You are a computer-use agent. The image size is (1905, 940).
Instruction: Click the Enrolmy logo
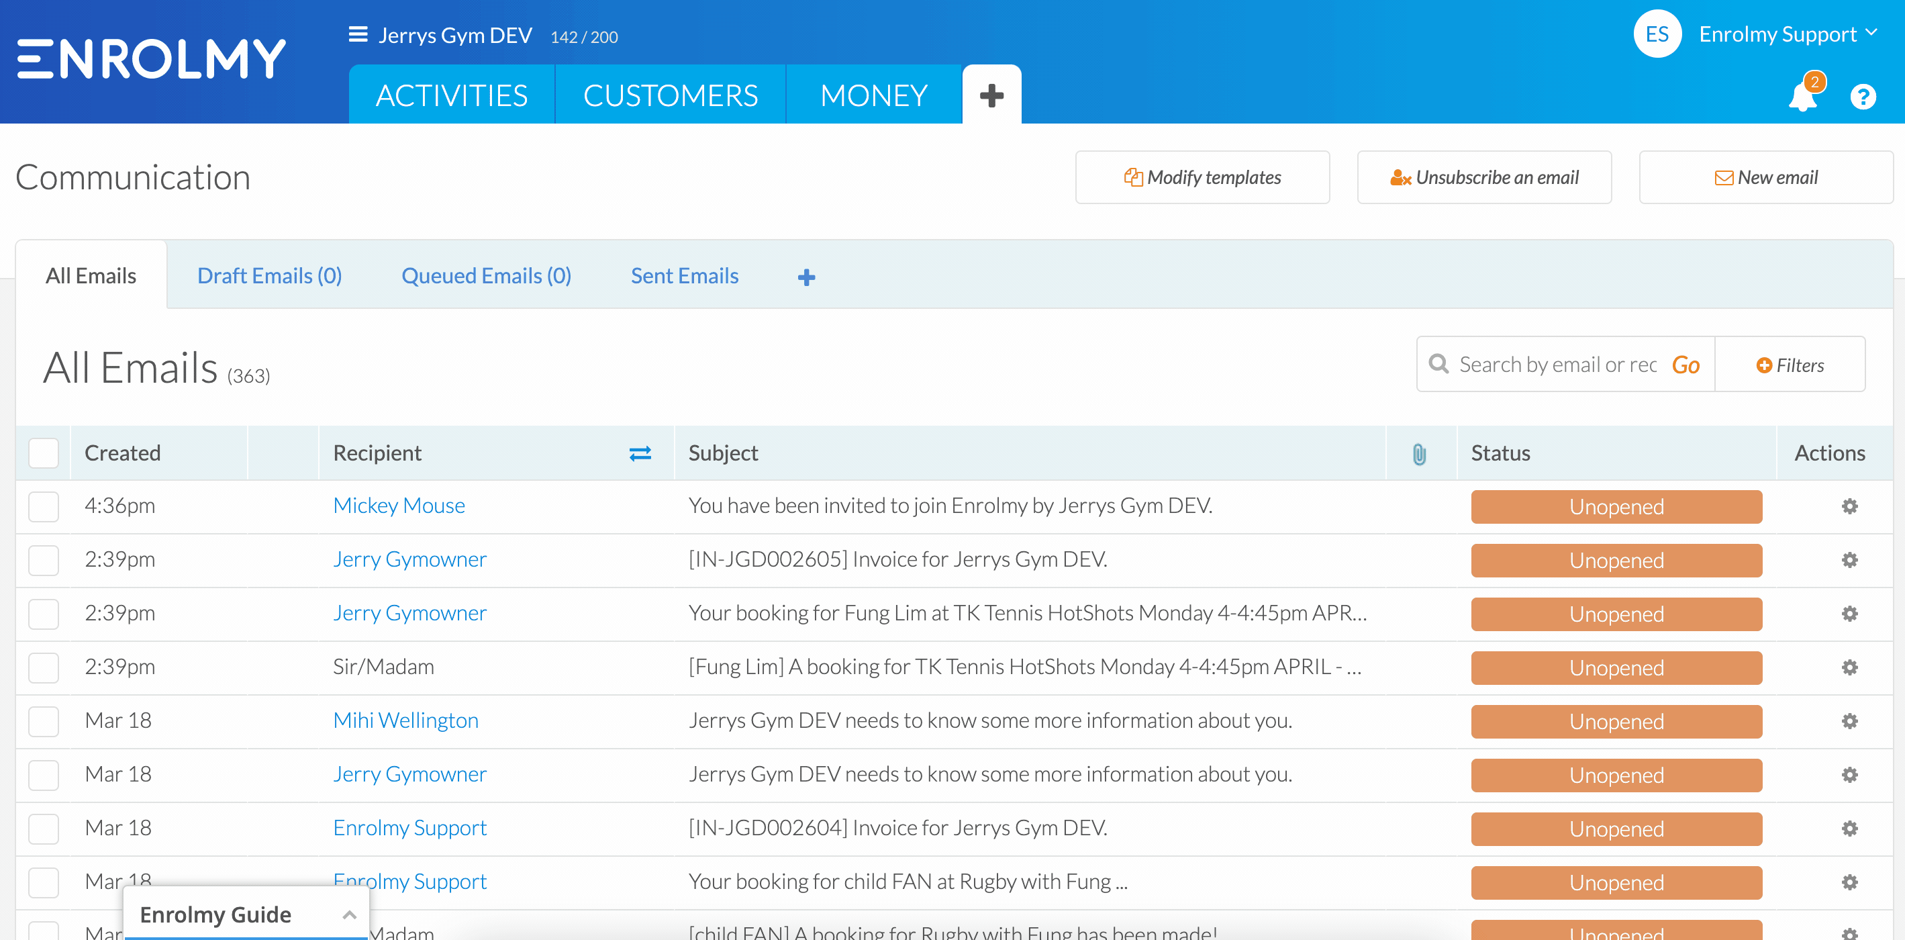pos(152,58)
